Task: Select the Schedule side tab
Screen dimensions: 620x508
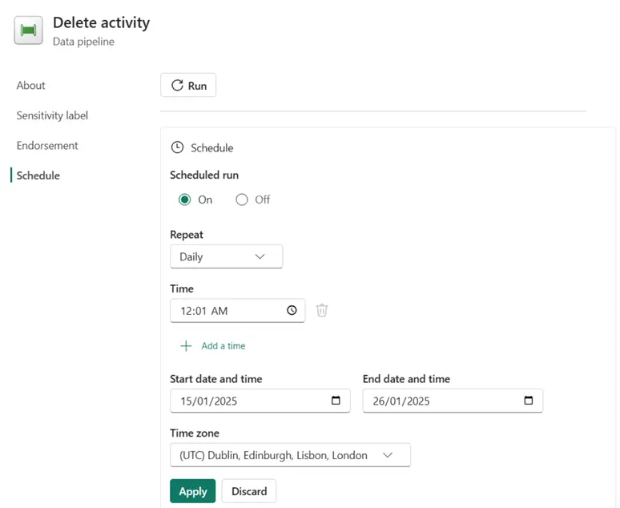Action: 38,175
